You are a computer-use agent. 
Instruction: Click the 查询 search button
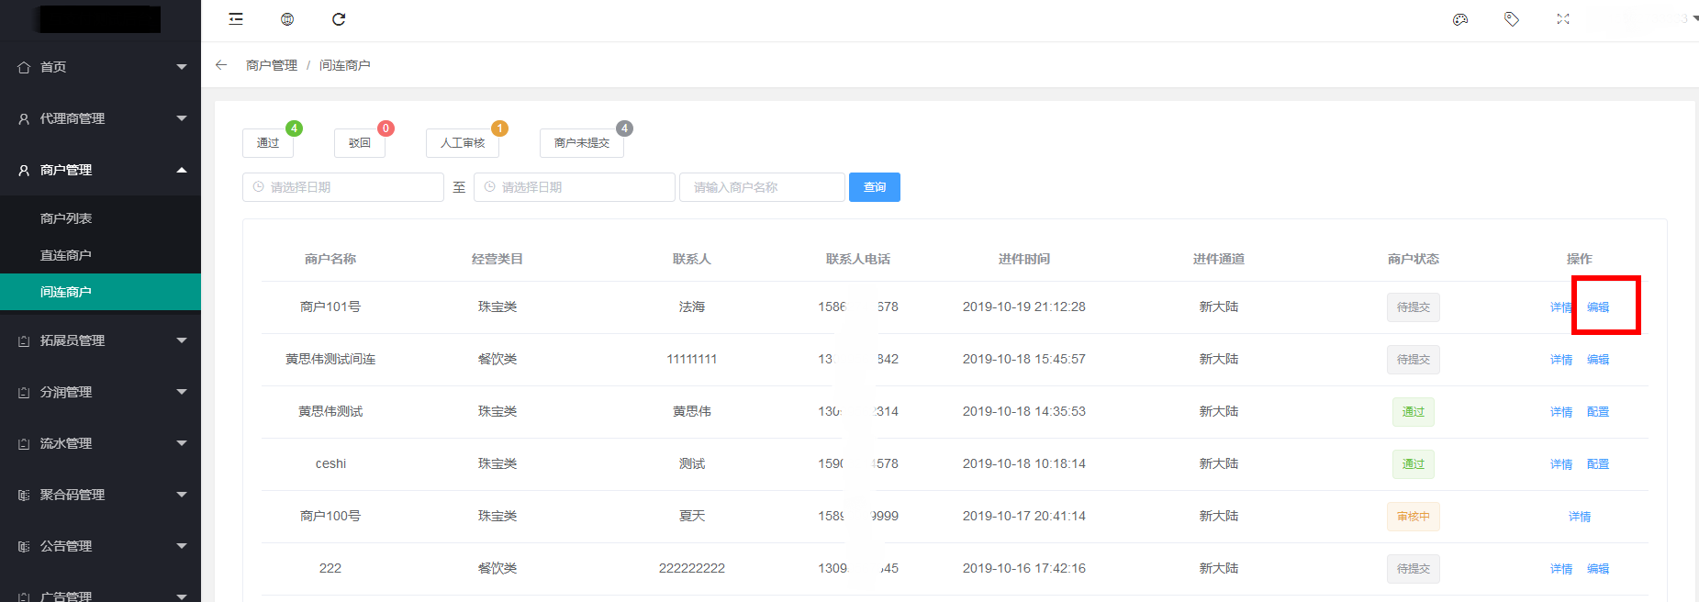(875, 187)
